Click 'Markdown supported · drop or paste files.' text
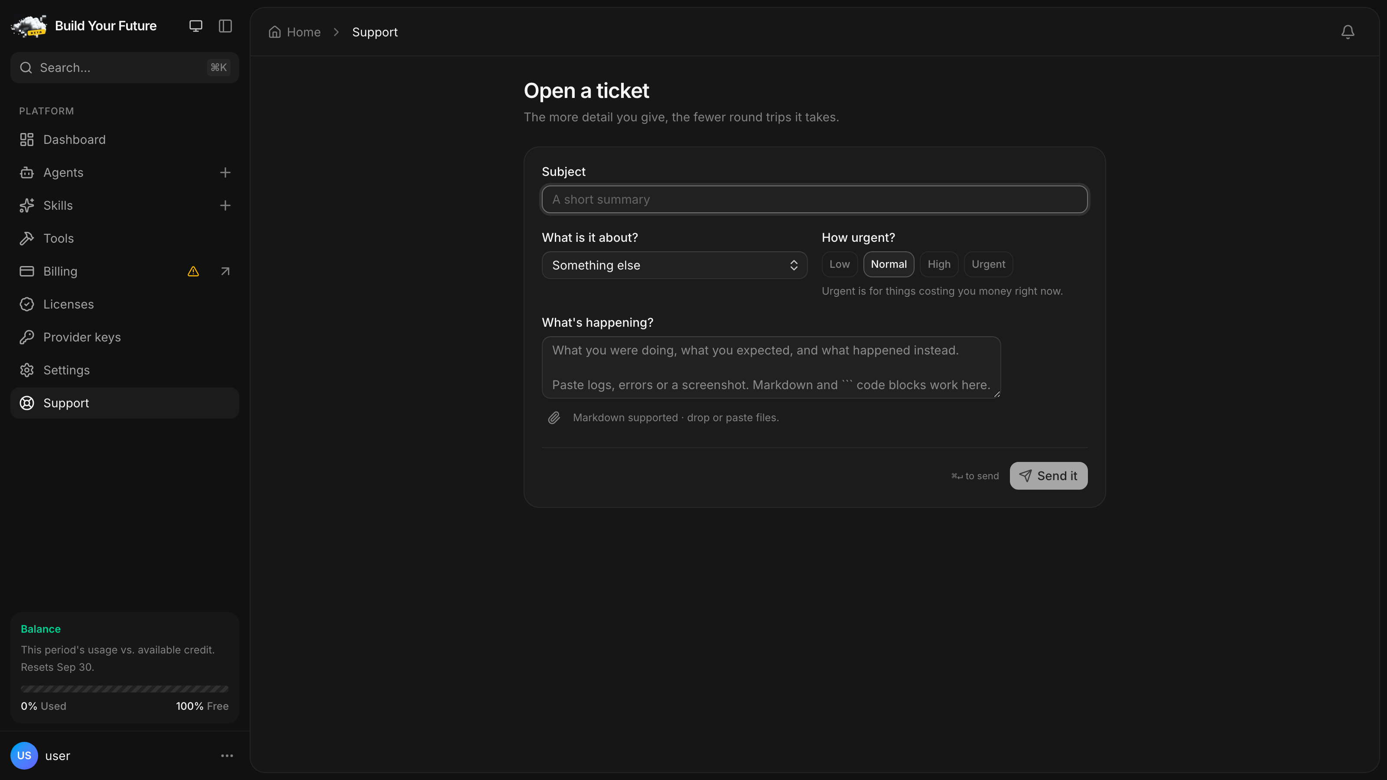1387x780 pixels. click(676, 418)
